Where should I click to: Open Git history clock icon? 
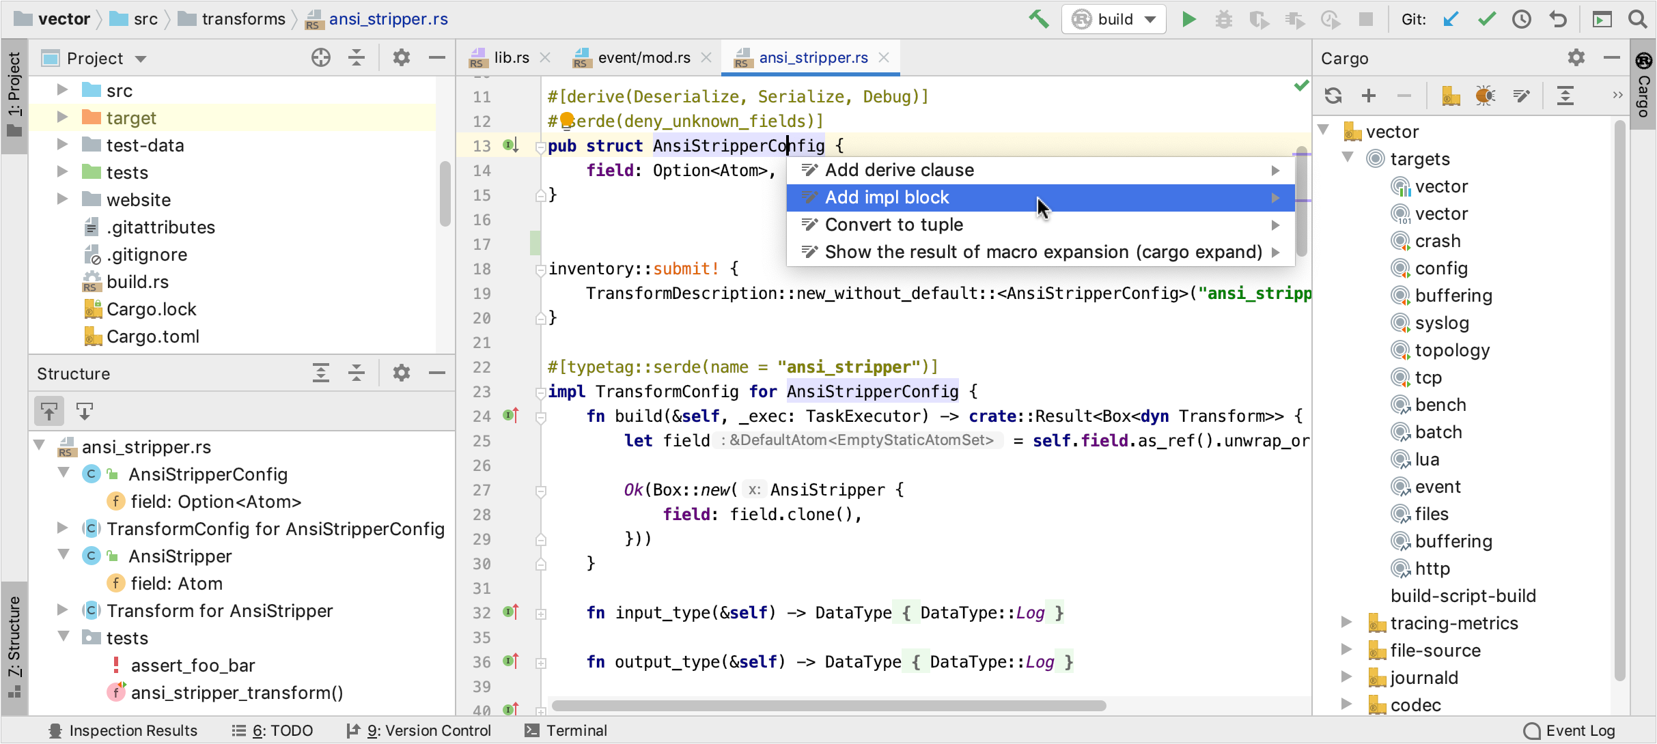click(x=1522, y=19)
